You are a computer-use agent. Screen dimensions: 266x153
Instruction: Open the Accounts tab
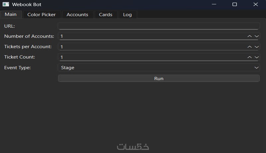click(77, 15)
